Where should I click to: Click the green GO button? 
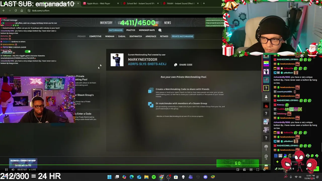[x=237, y=163]
